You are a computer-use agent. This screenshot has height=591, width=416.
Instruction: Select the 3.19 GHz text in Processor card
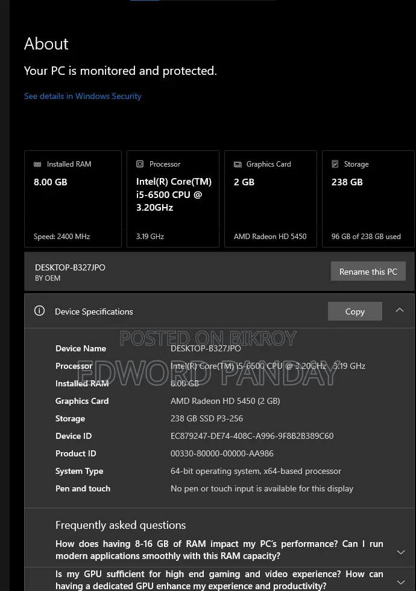[150, 237]
